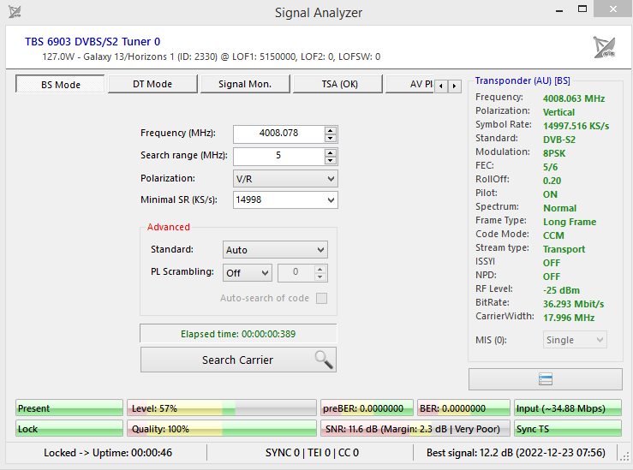This screenshot has height=470, width=633.
Task: Click the FEC 5/6 value
Action: 550,167
